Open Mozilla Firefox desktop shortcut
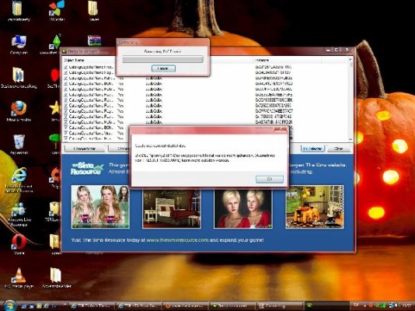Screen dimensions: 415x311 19,109
